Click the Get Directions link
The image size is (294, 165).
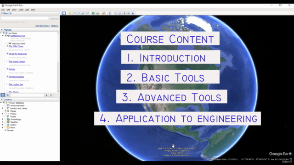42,26
